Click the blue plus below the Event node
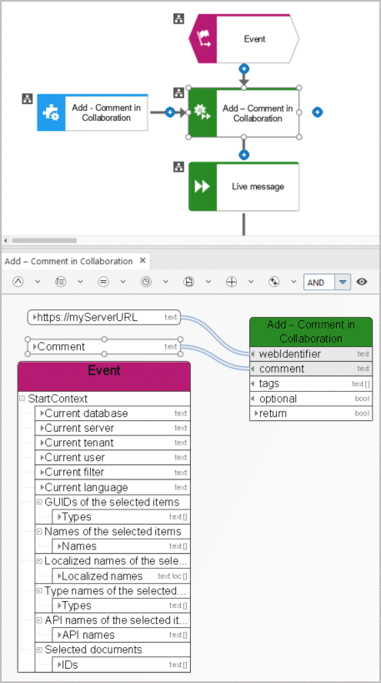This screenshot has height=683, width=381. coord(243,68)
